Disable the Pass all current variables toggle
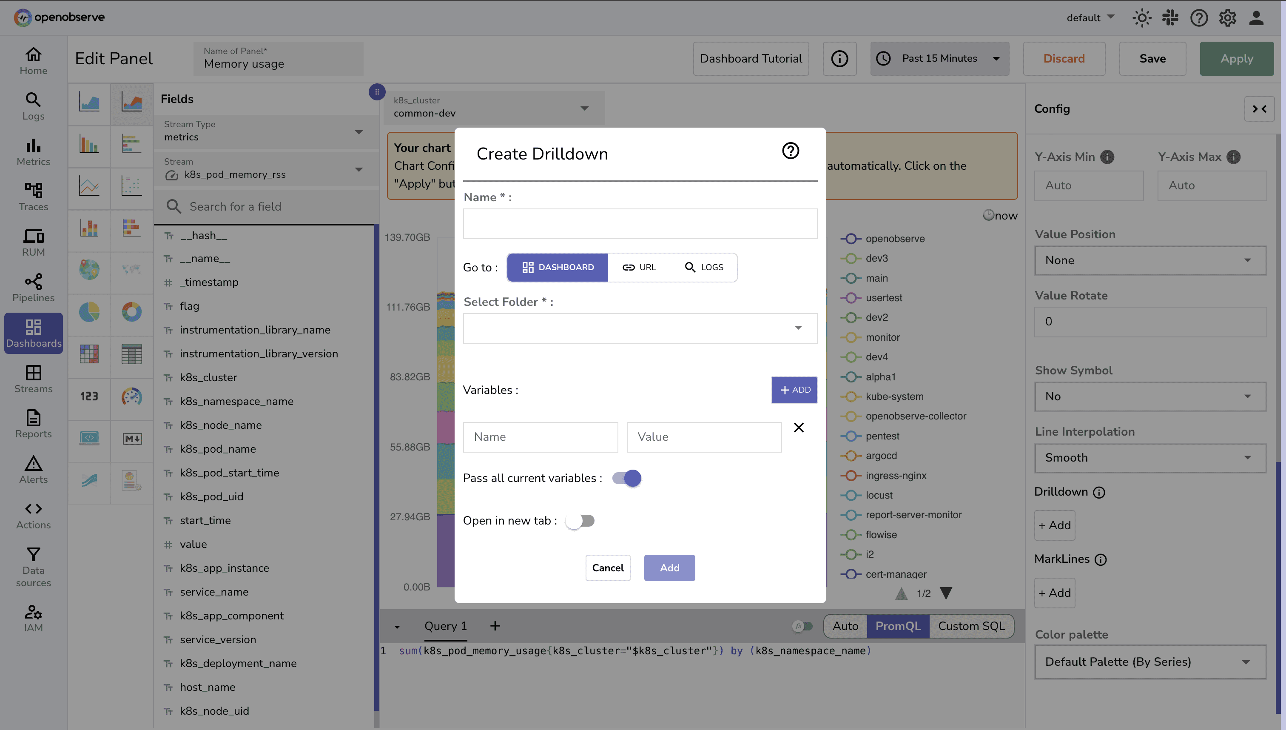This screenshot has width=1286, height=730. (x=626, y=478)
